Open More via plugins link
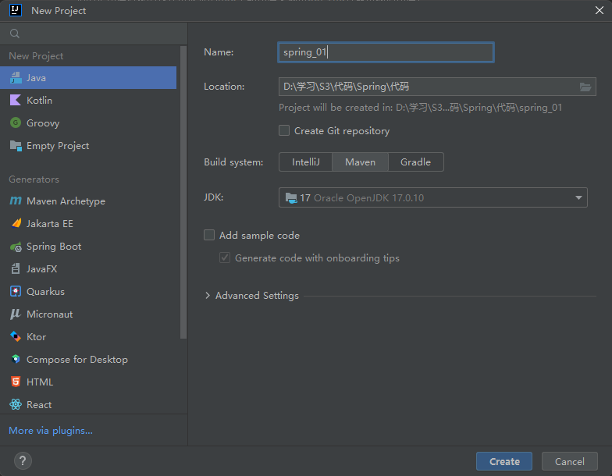 (x=51, y=431)
